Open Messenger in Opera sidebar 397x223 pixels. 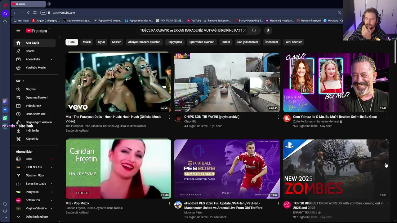coord(5,110)
